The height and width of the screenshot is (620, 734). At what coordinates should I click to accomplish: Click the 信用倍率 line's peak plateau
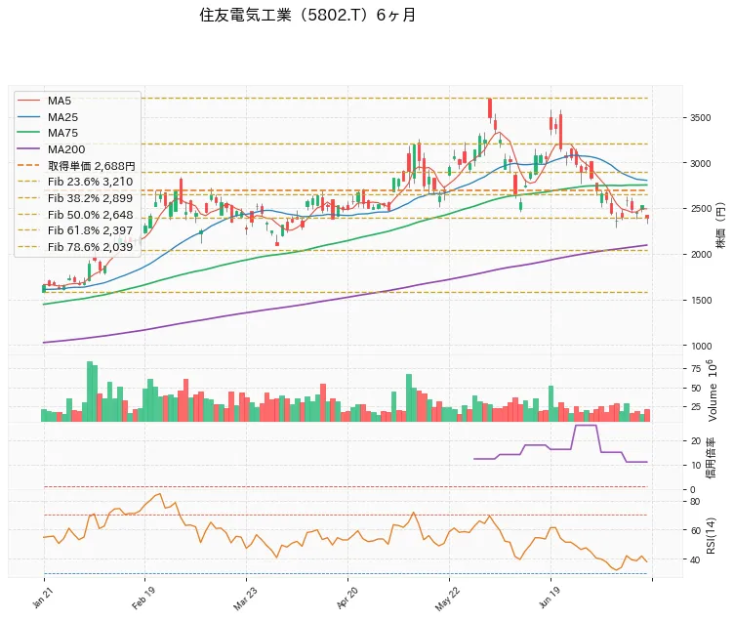click(585, 425)
